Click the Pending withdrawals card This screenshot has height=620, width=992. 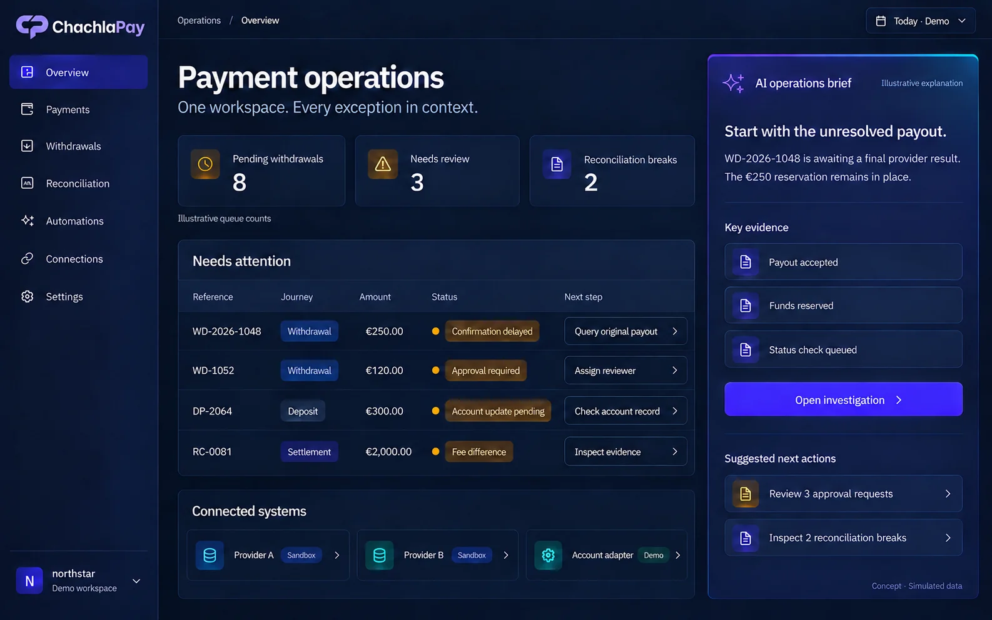(x=261, y=171)
